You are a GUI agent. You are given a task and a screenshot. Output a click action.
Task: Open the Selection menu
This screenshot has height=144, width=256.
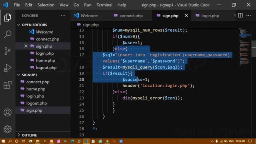[x=46, y=5]
